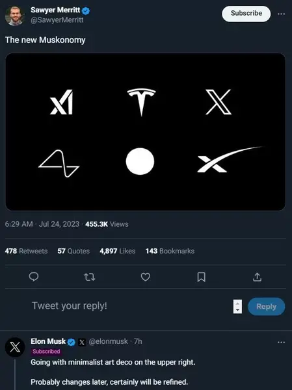
Task: Open more options on Elon Musk's reply
Action: [282, 343]
